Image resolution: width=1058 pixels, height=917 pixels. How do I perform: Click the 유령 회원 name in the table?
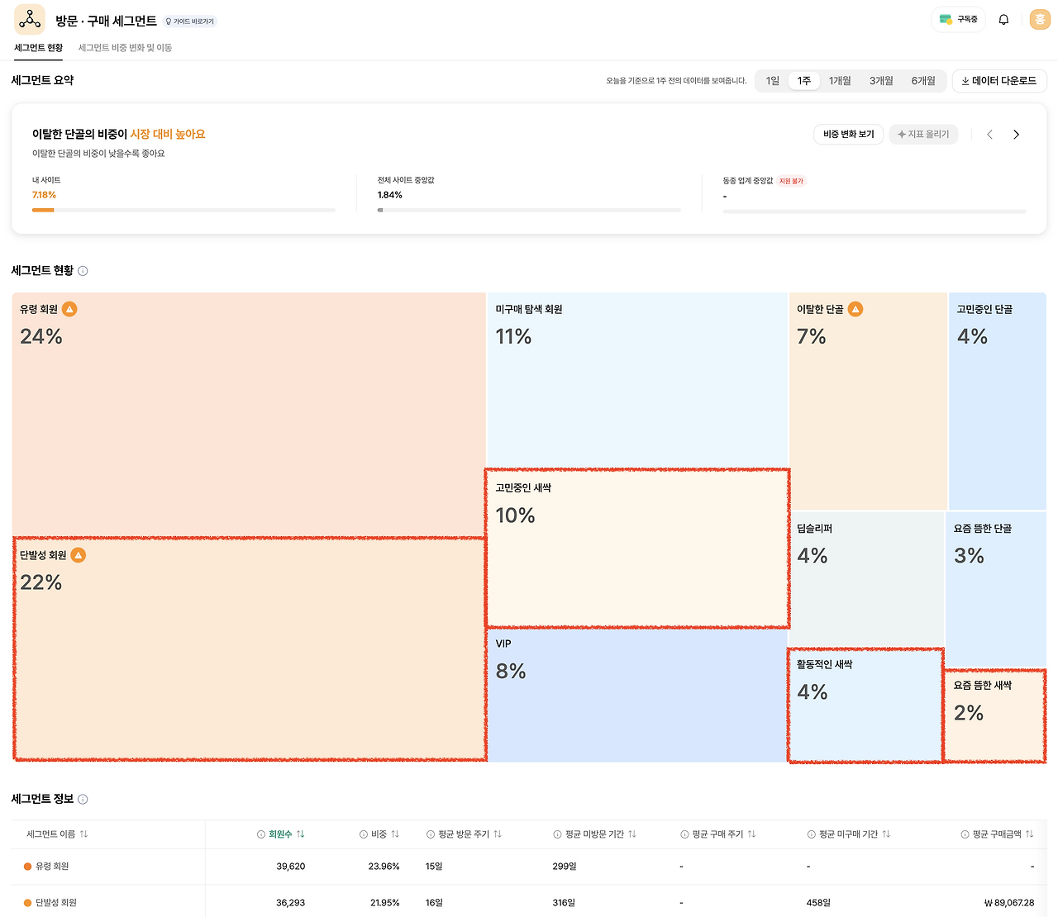pos(52,867)
